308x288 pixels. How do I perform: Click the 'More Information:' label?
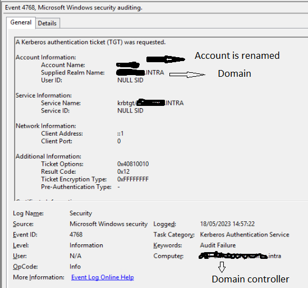(39, 277)
